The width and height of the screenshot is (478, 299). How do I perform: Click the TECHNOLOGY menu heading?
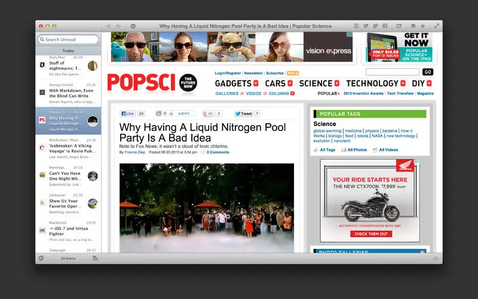point(372,83)
